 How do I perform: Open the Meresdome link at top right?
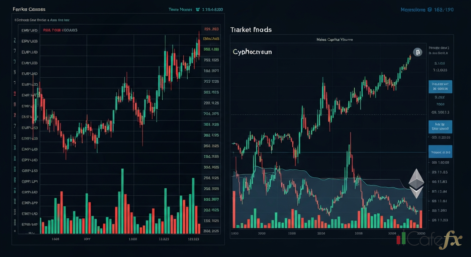click(x=413, y=10)
